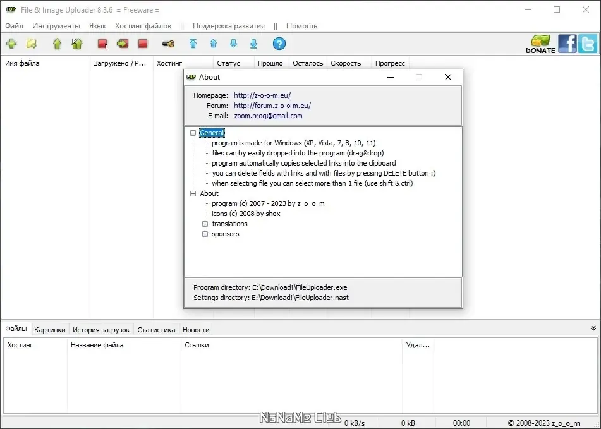This screenshot has height=429, width=601.
Task: Click the add folder icon in toolbar
Action: coord(32,44)
